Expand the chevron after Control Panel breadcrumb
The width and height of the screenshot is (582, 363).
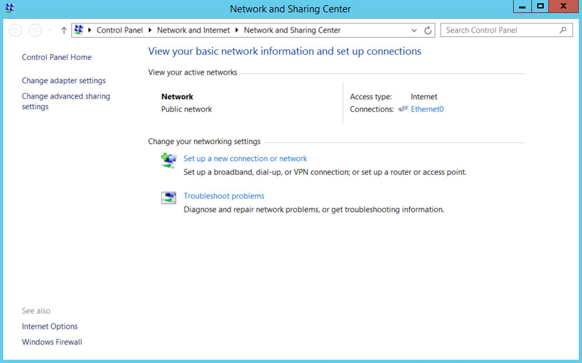coord(150,30)
